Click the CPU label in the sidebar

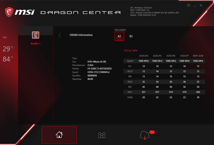pyautogui.click(x=5, y=37)
